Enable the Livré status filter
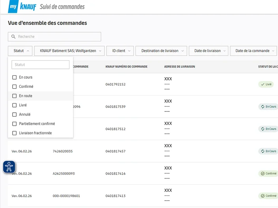This screenshot has width=278, height=208. tap(14, 105)
